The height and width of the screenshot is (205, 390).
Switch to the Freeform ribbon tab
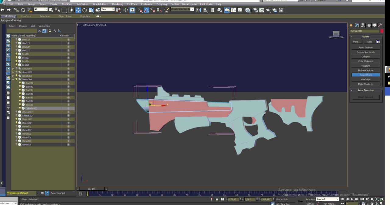click(x=26, y=16)
